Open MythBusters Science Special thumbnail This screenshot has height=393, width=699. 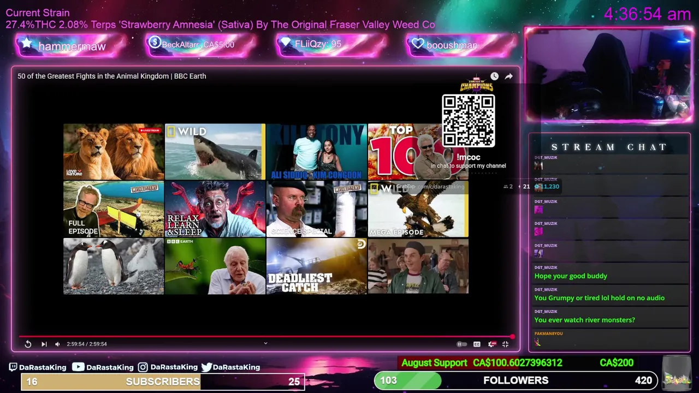point(317,209)
